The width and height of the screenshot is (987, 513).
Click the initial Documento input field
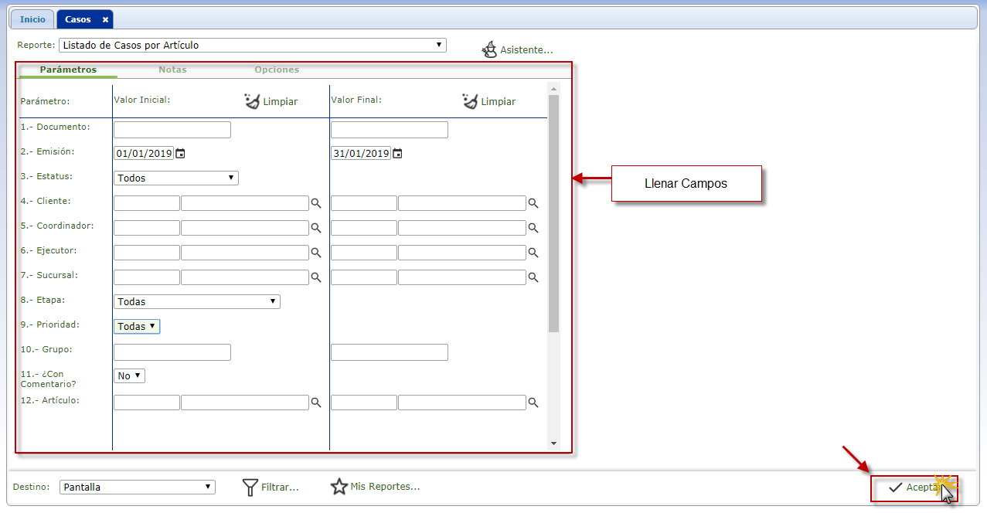point(172,130)
